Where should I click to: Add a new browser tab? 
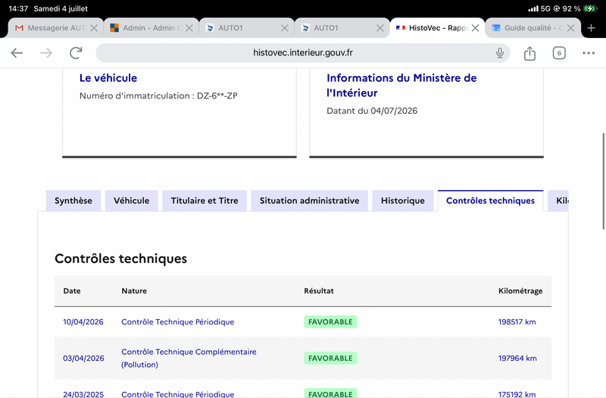coord(591,28)
